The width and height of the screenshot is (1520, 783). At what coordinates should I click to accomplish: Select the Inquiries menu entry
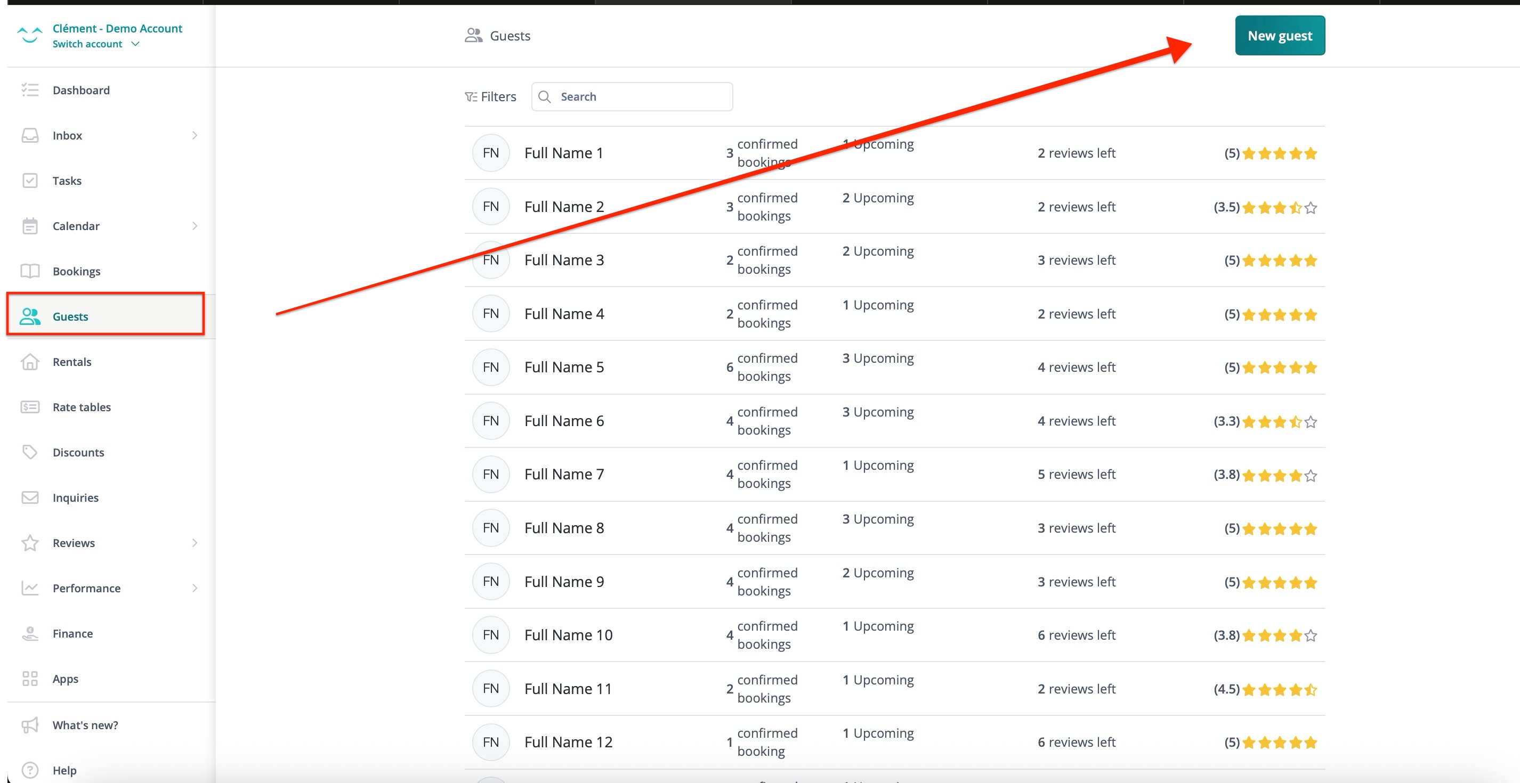(x=76, y=497)
